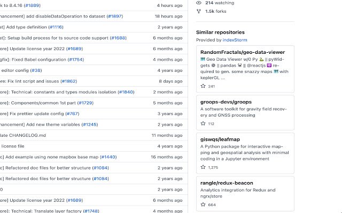Open pull request #1862 link
This screenshot has height=213, width=342.
[69, 81]
